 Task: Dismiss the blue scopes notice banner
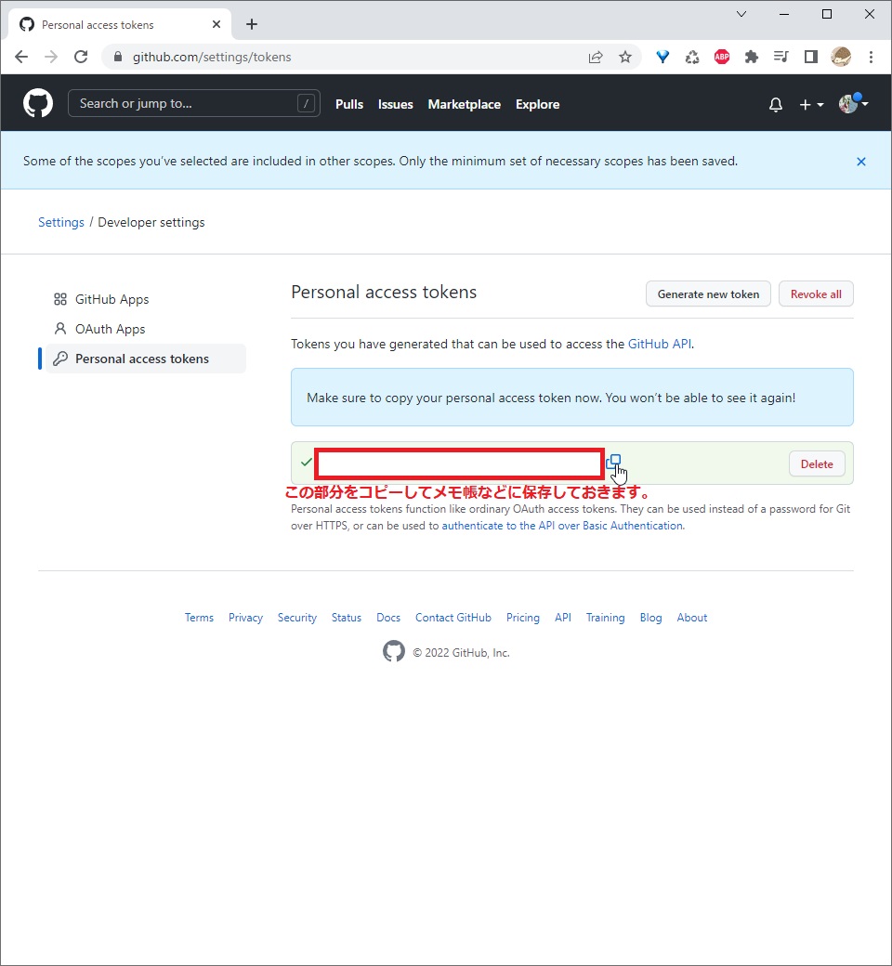pyautogui.click(x=861, y=162)
